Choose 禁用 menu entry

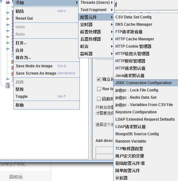[46, 89]
